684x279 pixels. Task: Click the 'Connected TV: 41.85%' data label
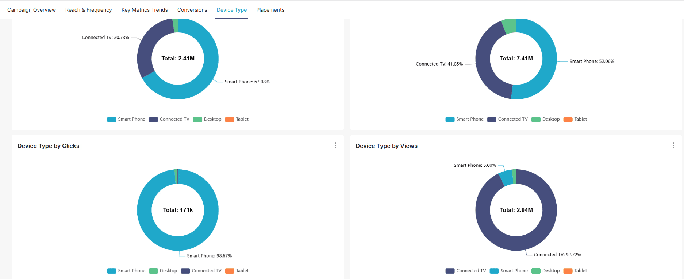click(x=439, y=64)
